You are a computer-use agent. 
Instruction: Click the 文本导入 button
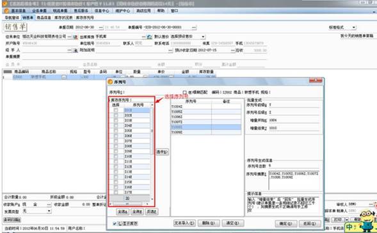184,223
